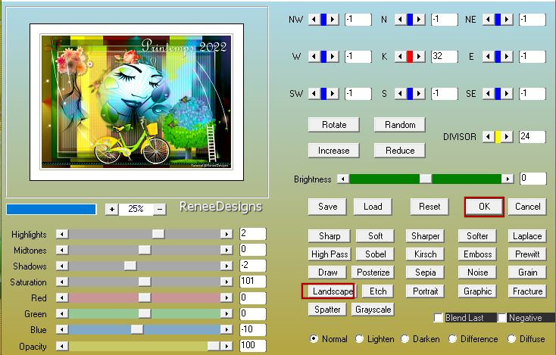Click the Green slider right arrow
The height and width of the screenshot is (355, 556).
[x=226, y=313]
